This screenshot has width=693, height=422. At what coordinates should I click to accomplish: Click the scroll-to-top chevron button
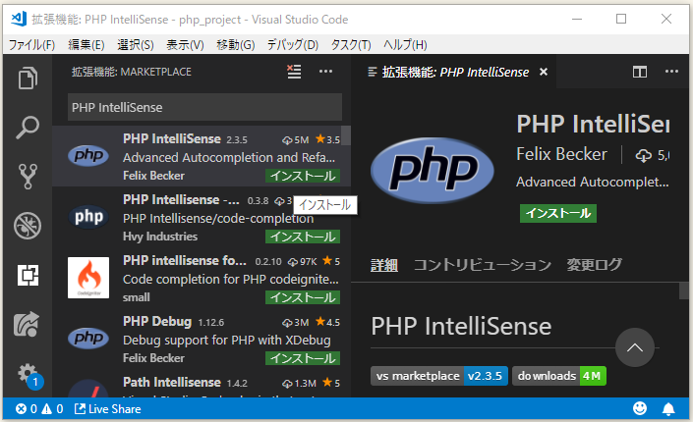point(635,347)
